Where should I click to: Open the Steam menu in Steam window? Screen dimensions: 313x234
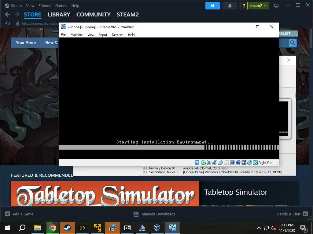coord(16,5)
